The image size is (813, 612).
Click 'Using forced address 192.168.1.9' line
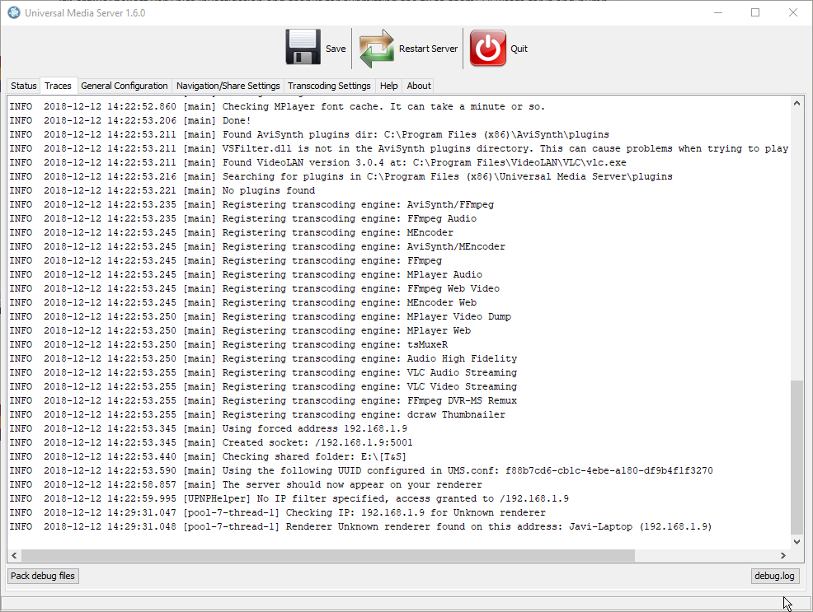pos(209,428)
